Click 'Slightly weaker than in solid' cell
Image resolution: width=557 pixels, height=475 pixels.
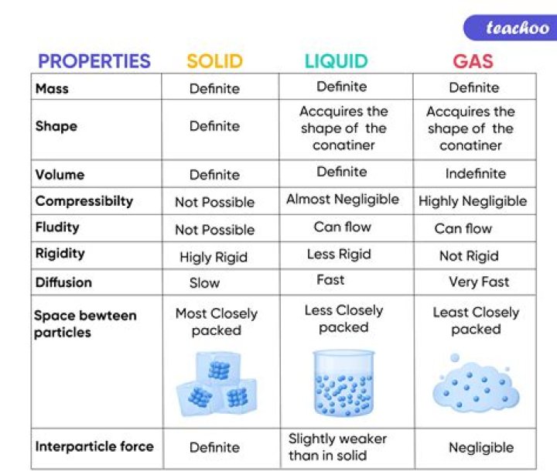click(x=337, y=447)
